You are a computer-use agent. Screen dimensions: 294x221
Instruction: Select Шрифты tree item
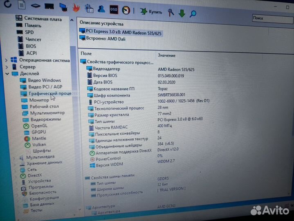tap(38, 151)
